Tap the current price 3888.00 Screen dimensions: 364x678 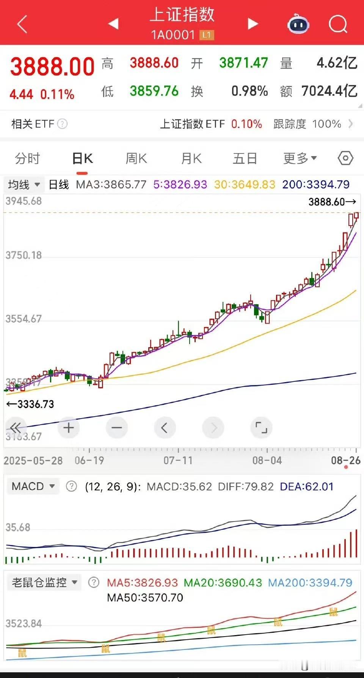coord(52,66)
